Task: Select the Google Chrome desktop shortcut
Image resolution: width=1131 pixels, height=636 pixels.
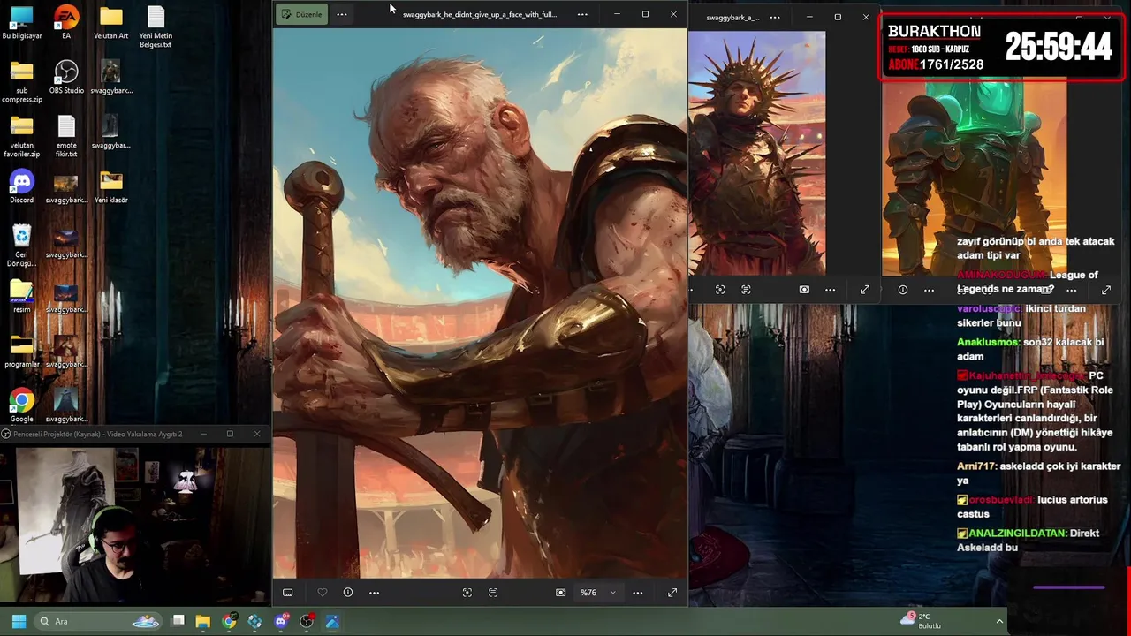Action: [22, 406]
